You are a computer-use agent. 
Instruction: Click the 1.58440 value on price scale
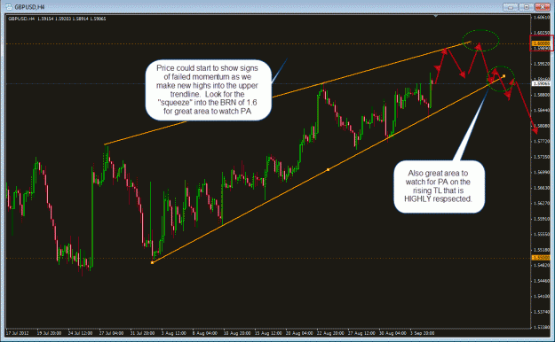(543, 110)
